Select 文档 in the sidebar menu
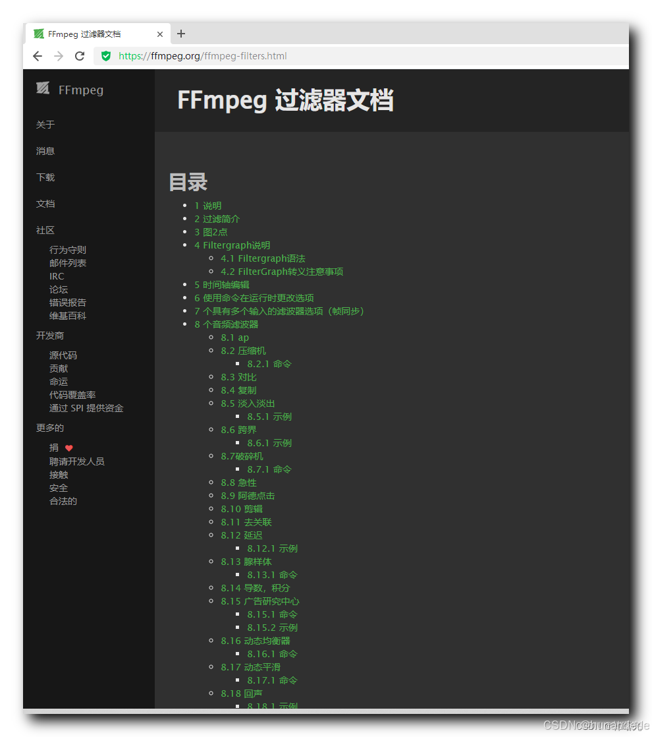Viewport: 652px width, 737px height. coord(45,204)
